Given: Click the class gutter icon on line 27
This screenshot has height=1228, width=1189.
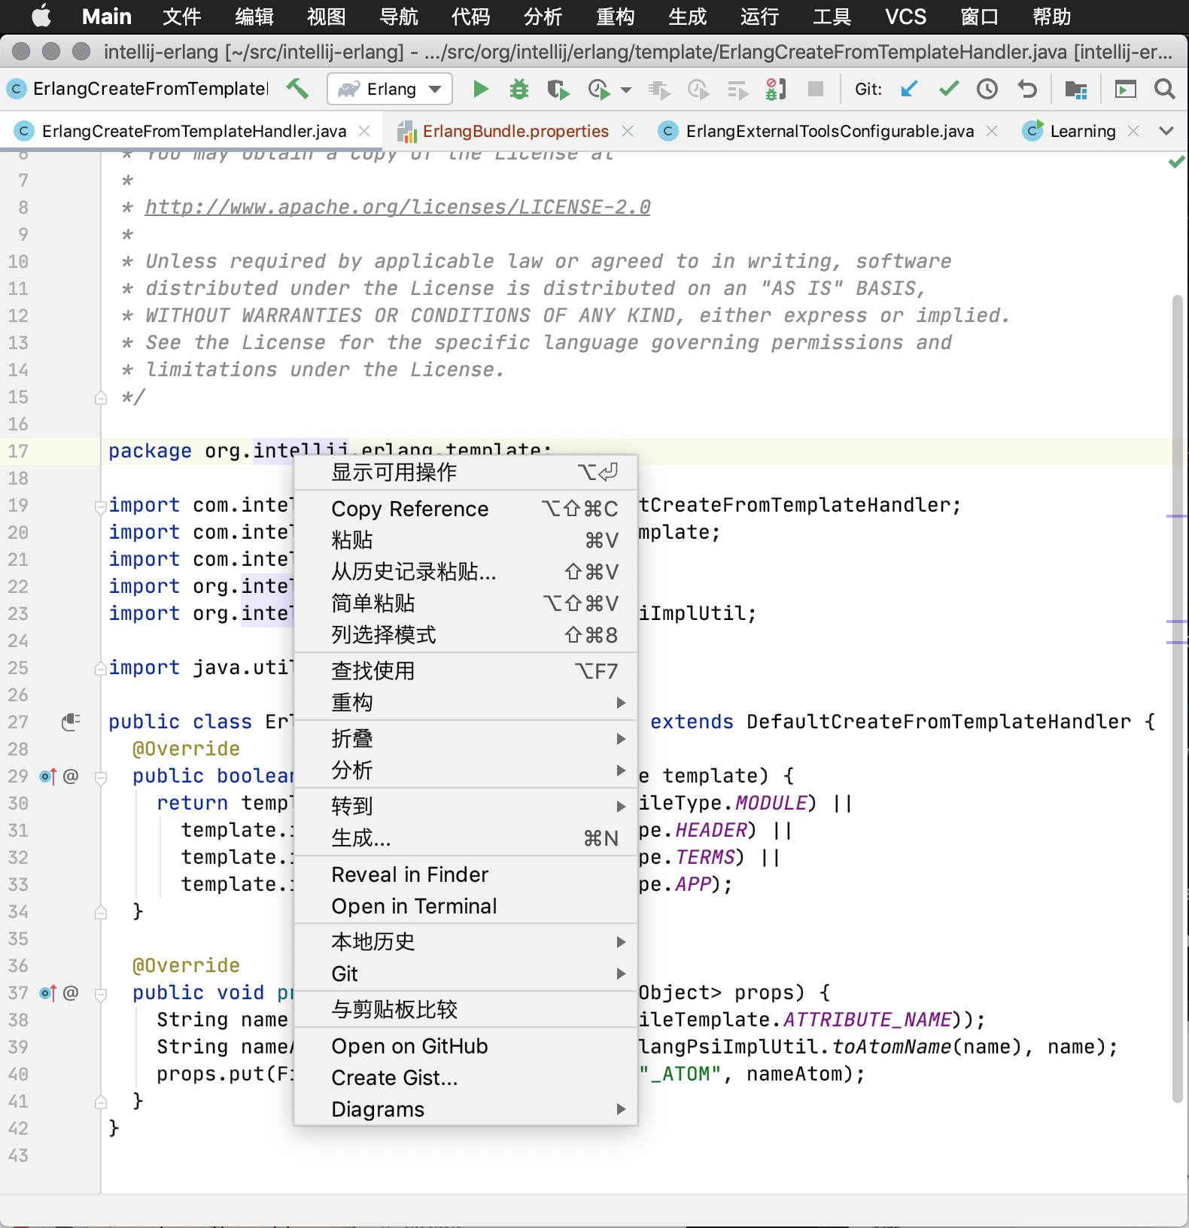Looking at the screenshot, I should (71, 722).
